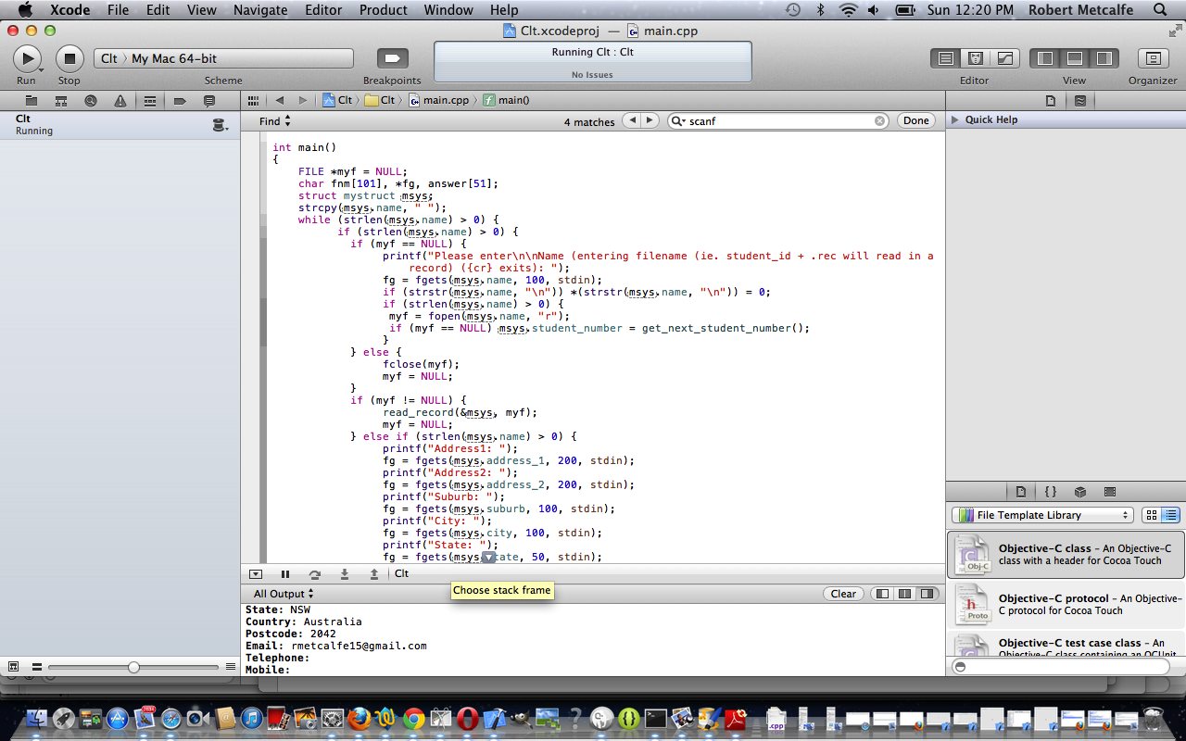This screenshot has height=741, width=1186.
Task: Open the Navigate menu
Action: (260, 10)
